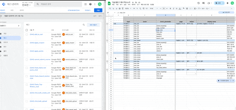Open Tag Manager help icon

(90, 4)
